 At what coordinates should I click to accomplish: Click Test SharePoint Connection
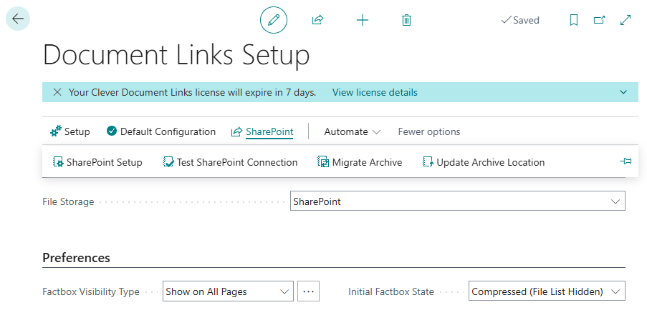[x=230, y=162]
